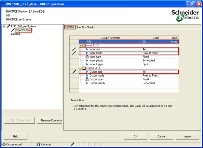Click the blue arrow icon beside Output size
This screenshot has width=203, height=148.
click(x=87, y=72)
